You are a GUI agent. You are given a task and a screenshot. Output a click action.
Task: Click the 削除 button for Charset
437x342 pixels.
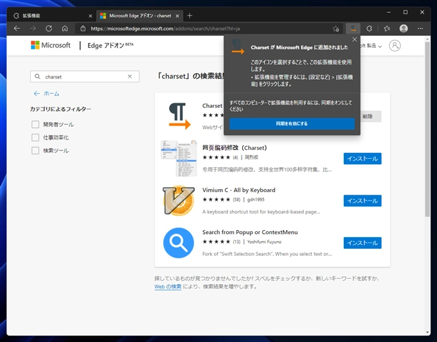(371, 116)
